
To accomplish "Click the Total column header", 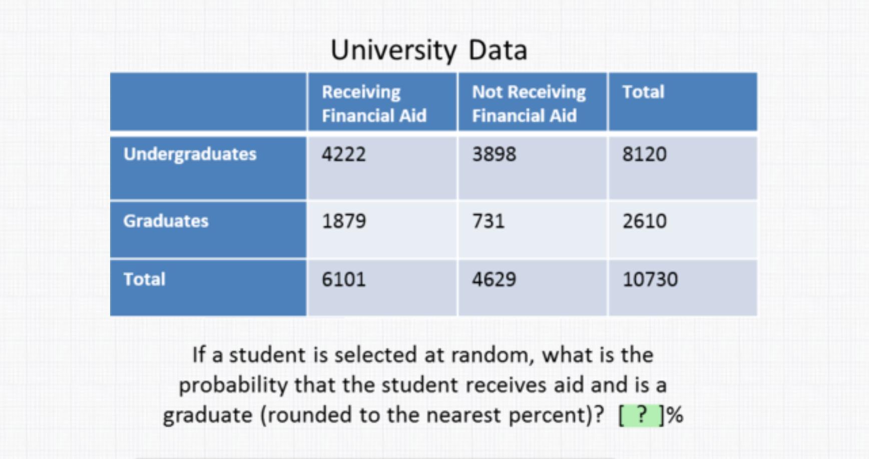I will pos(683,102).
